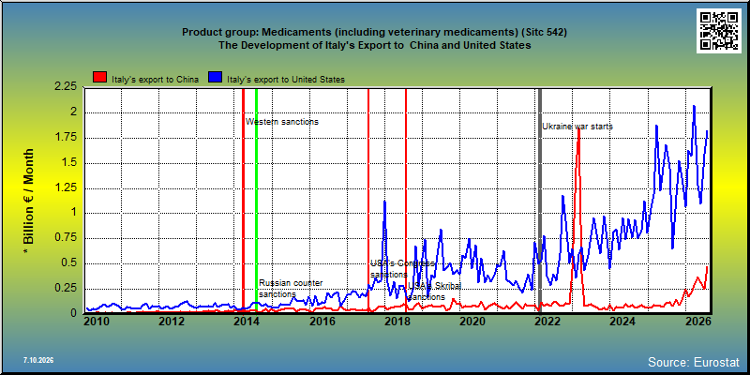Click the QR code image

718,31
